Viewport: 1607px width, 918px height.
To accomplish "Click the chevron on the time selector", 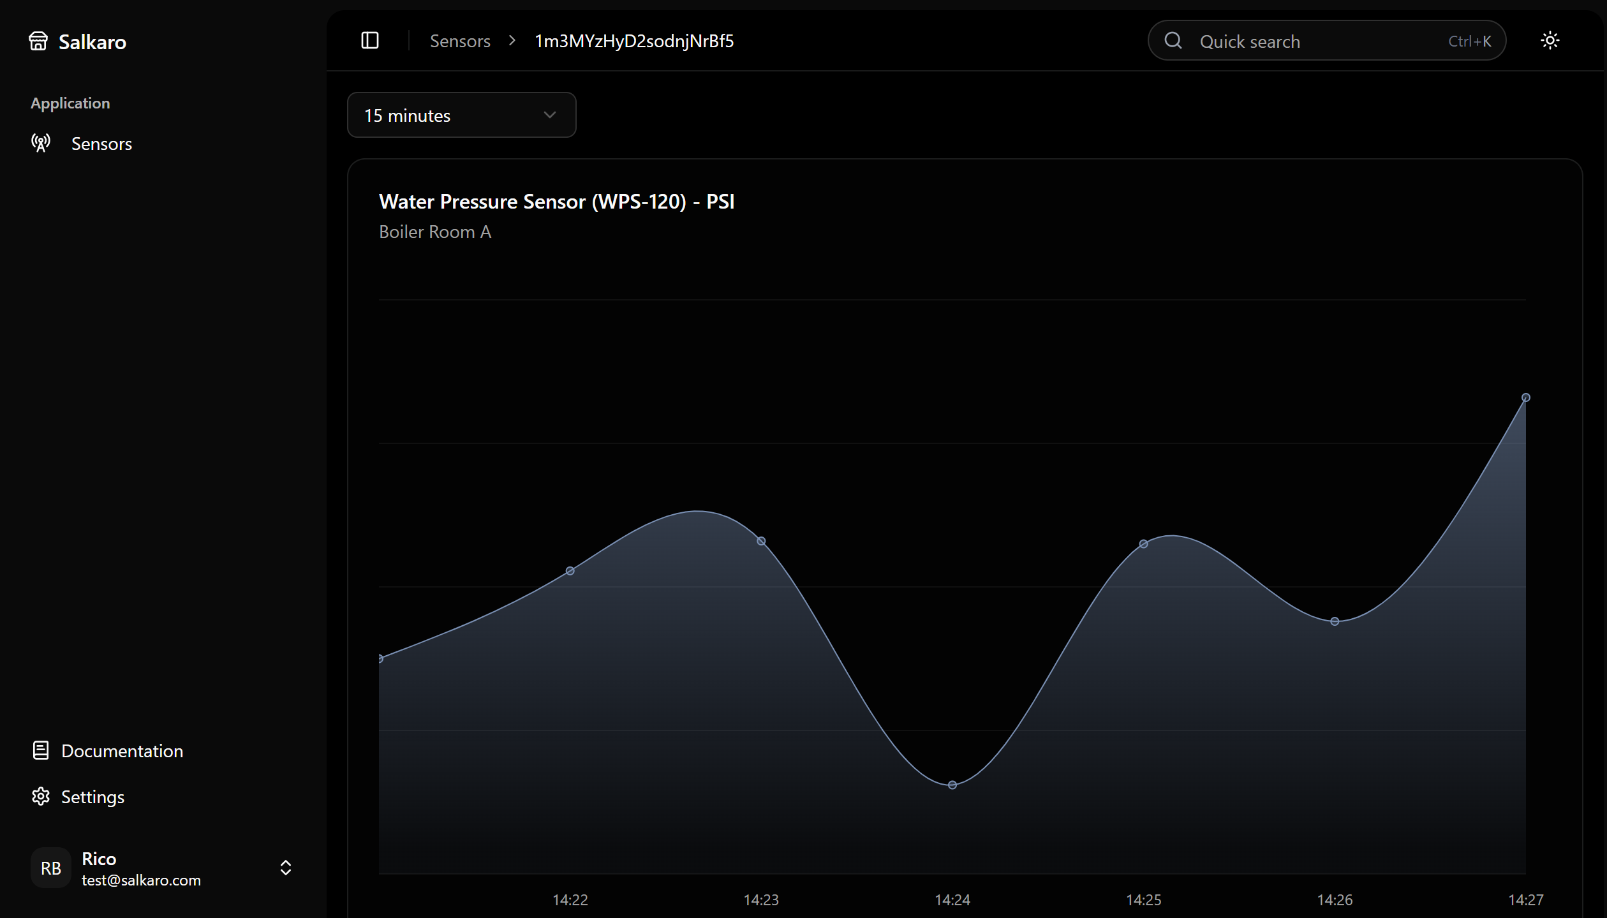I will click(549, 115).
